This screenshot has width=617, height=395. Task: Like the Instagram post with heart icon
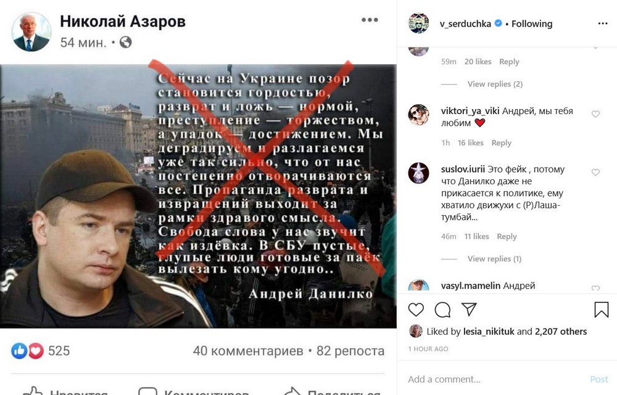[416, 310]
